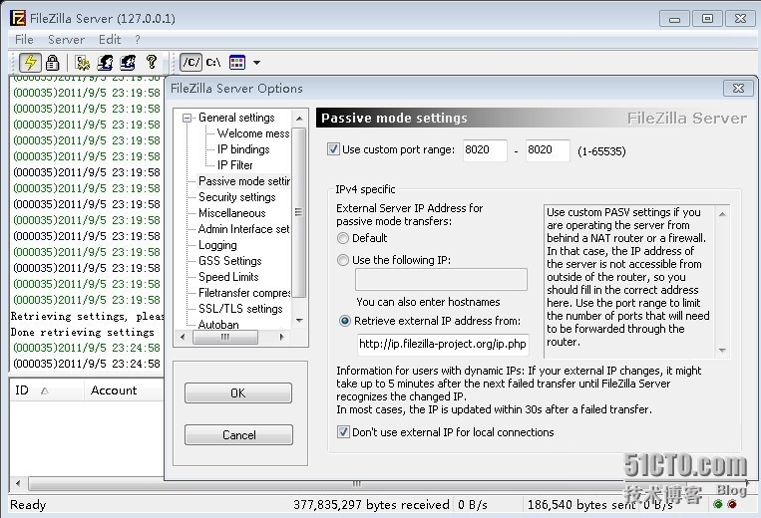761x518 pixels.
Task: Click the green status indicator light
Action: point(718,504)
